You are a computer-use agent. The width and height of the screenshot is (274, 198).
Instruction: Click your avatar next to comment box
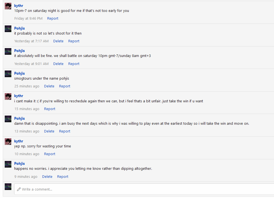[x=8, y=187]
